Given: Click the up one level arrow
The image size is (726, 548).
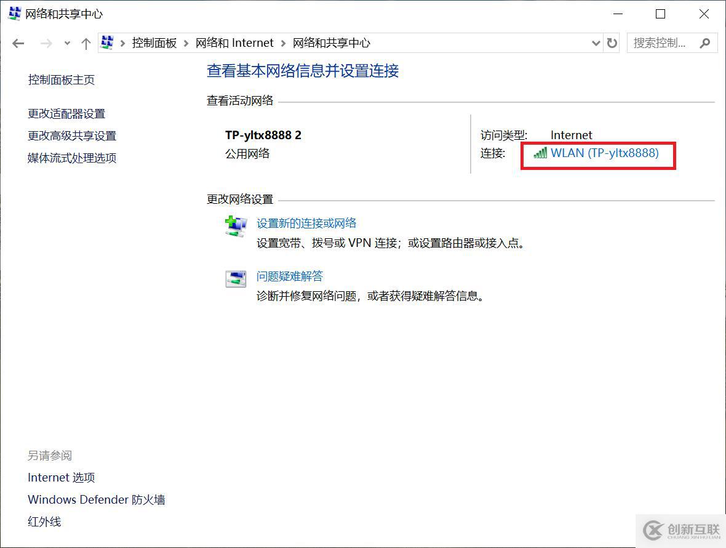Looking at the screenshot, I should [86, 43].
